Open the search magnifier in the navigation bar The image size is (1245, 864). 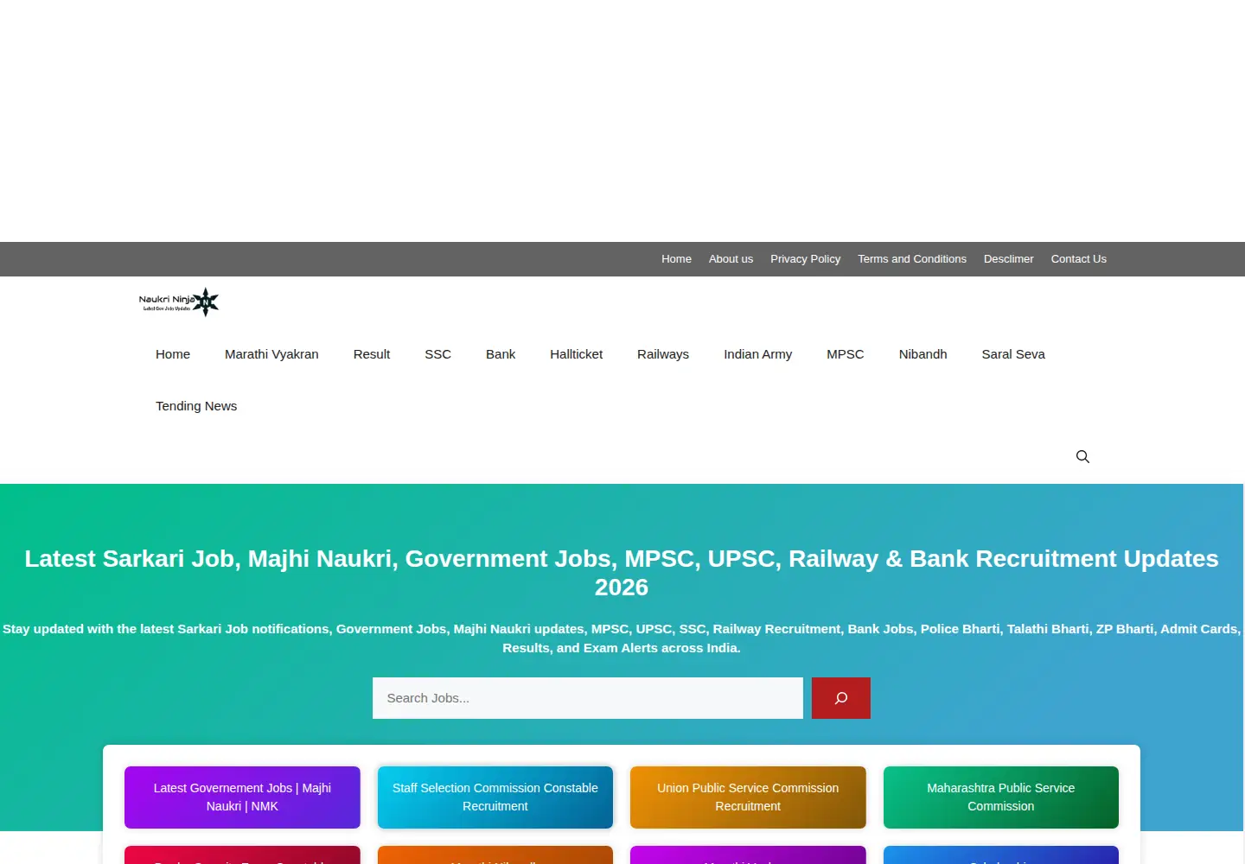click(x=1082, y=457)
